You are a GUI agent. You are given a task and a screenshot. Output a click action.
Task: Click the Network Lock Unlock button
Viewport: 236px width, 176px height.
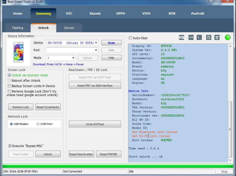point(48,154)
